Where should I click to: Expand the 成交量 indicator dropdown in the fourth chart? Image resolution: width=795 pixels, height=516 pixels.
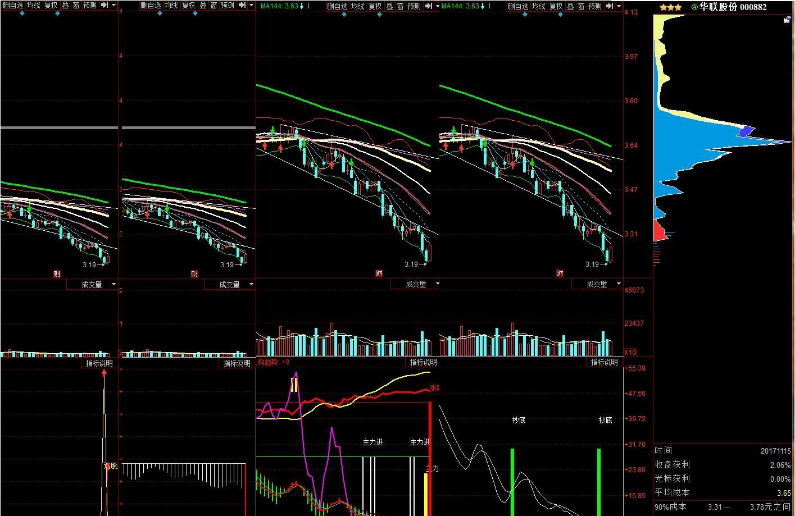[619, 284]
